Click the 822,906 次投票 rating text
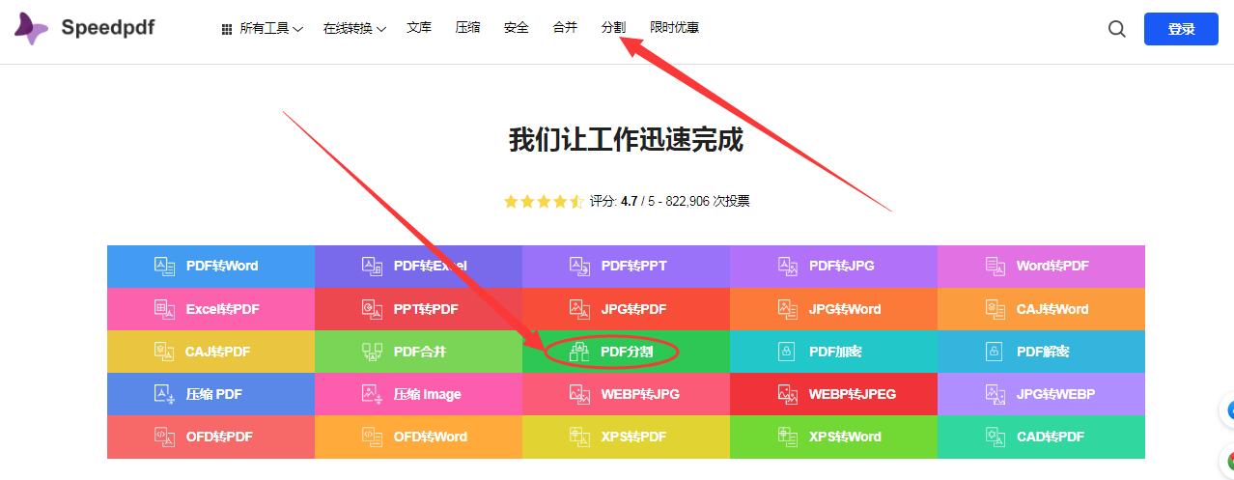Image resolution: width=1234 pixels, height=480 pixels. (x=708, y=201)
